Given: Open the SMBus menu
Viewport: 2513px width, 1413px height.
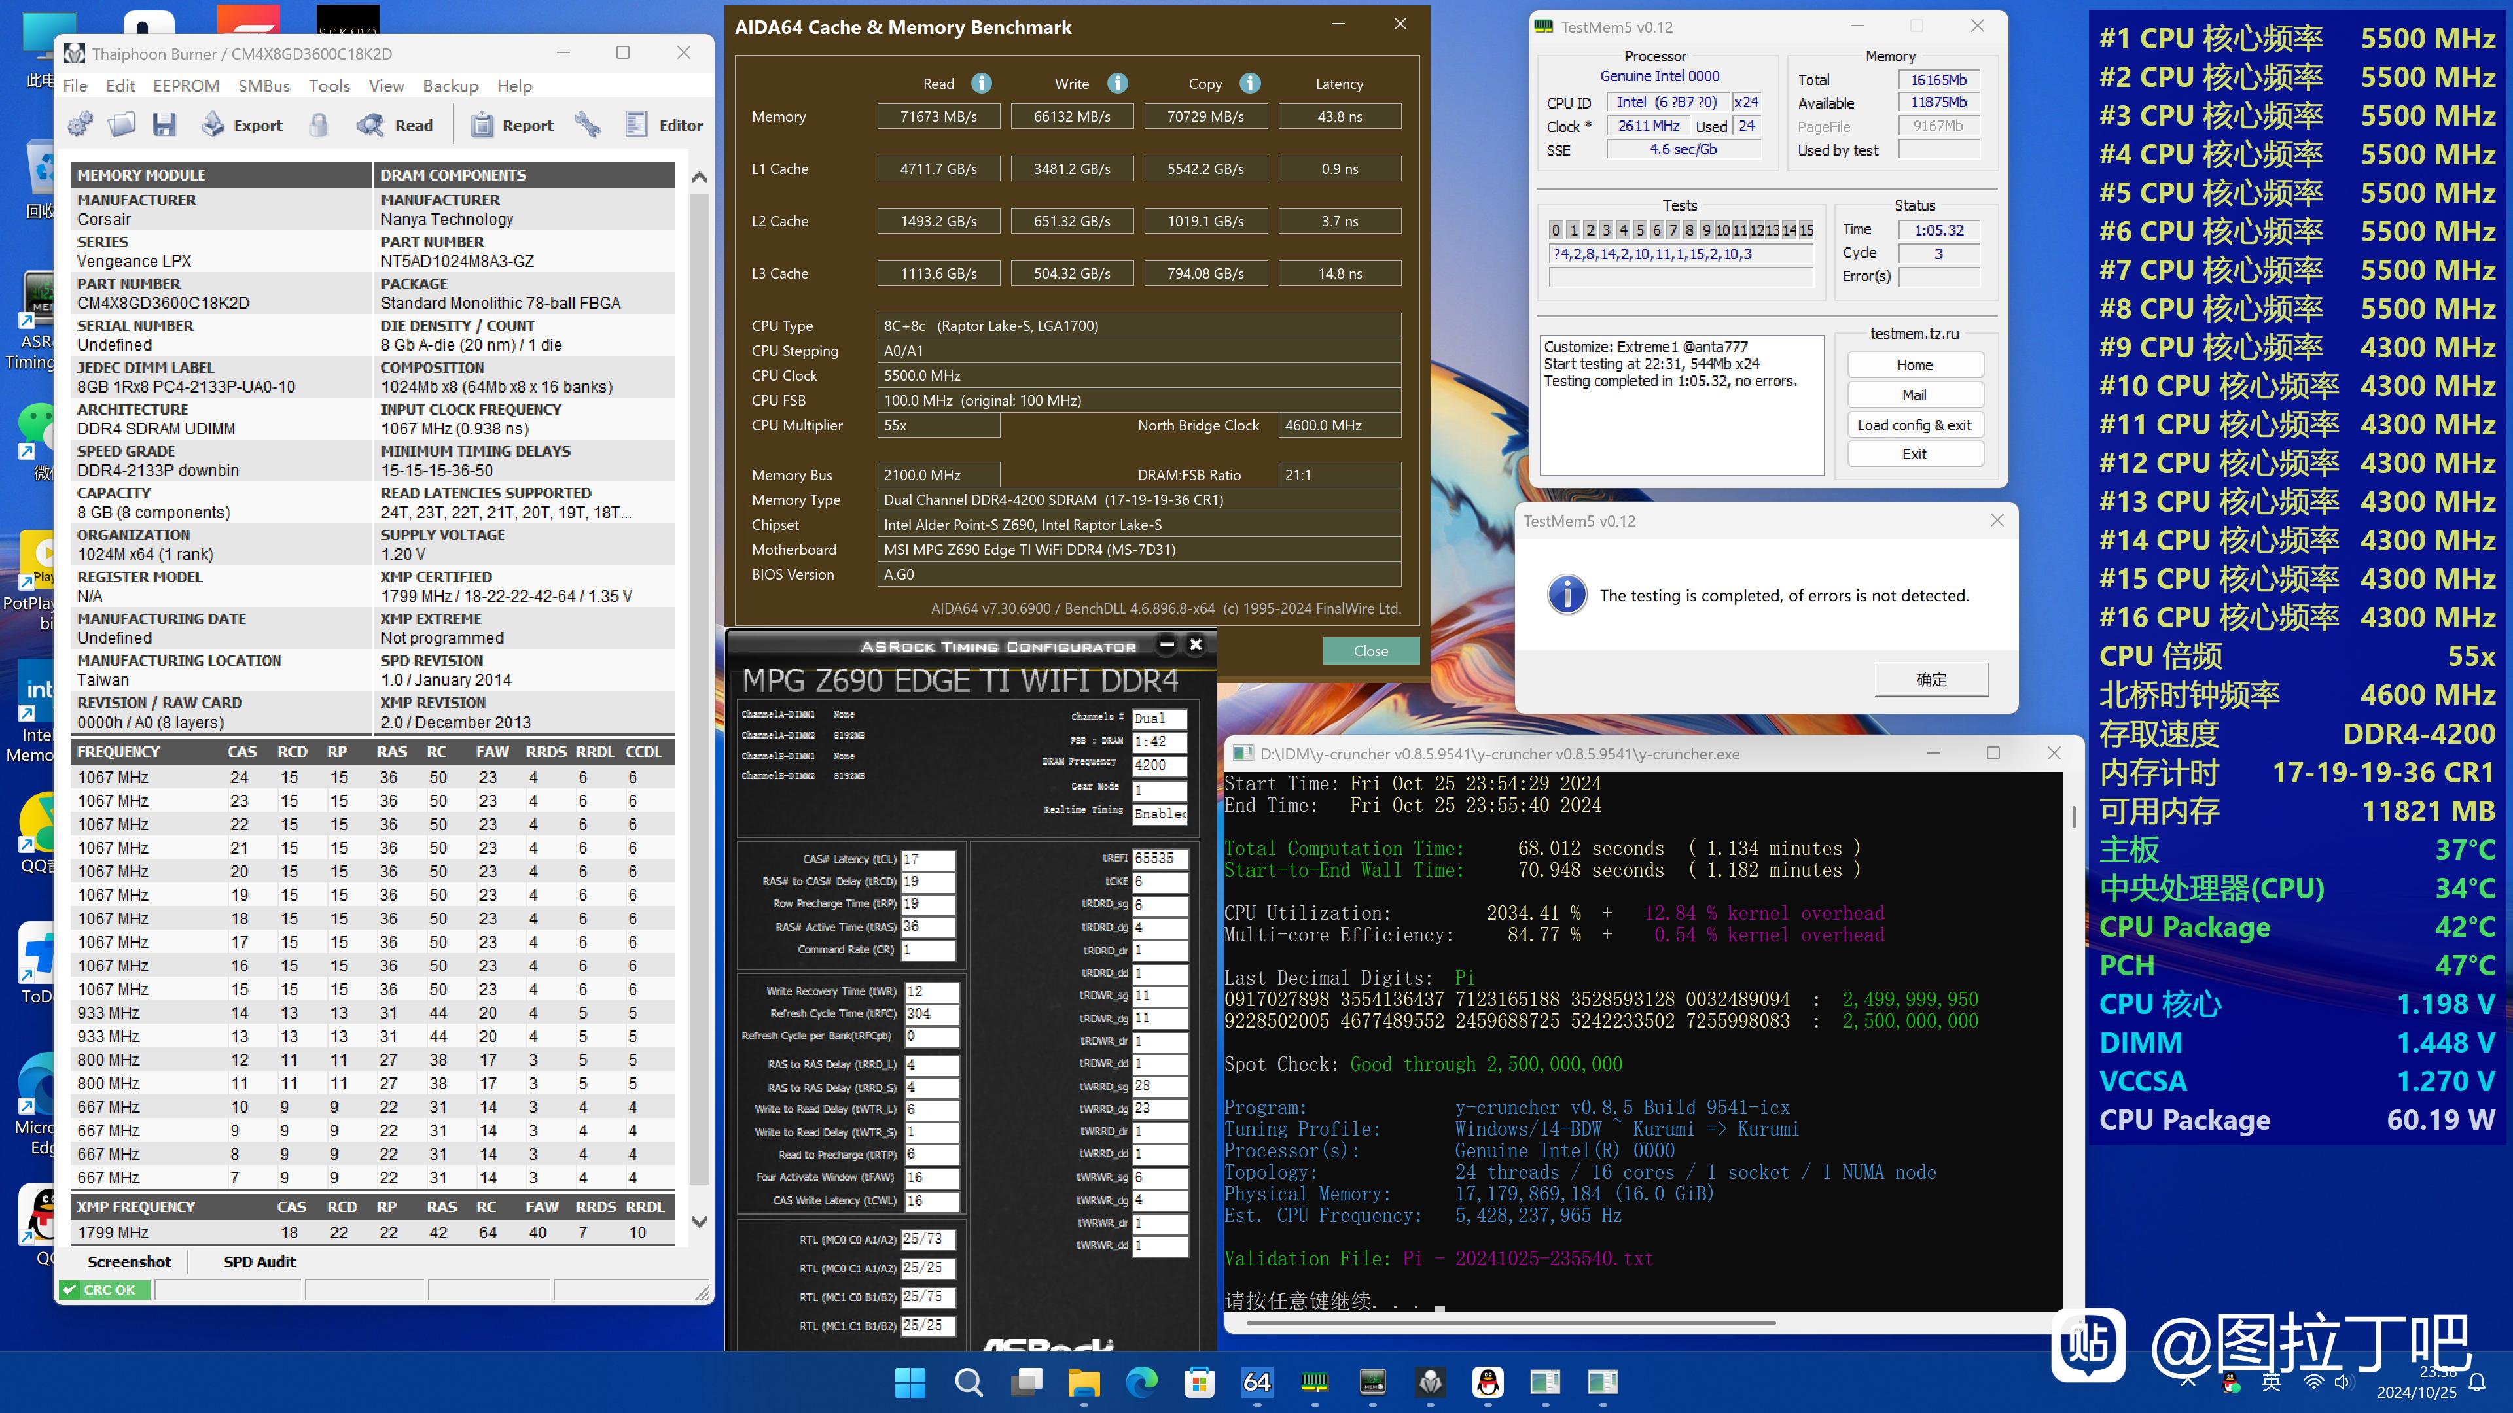Looking at the screenshot, I should point(263,86).
